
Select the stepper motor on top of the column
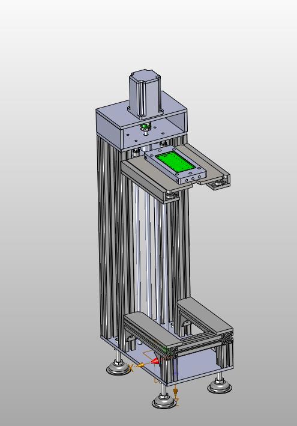(146, 94)
